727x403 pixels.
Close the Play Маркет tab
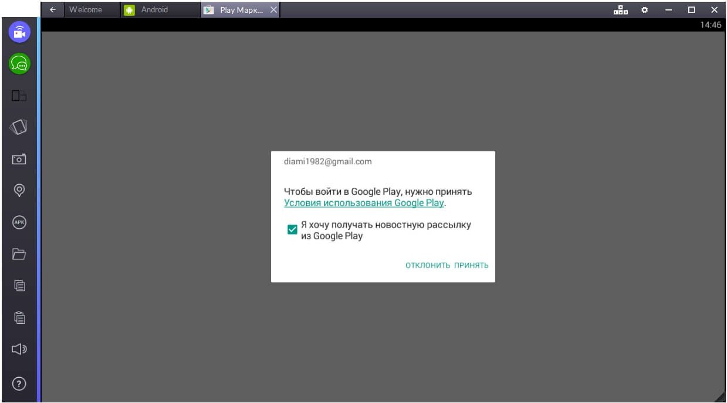click(x=273, y=10)
